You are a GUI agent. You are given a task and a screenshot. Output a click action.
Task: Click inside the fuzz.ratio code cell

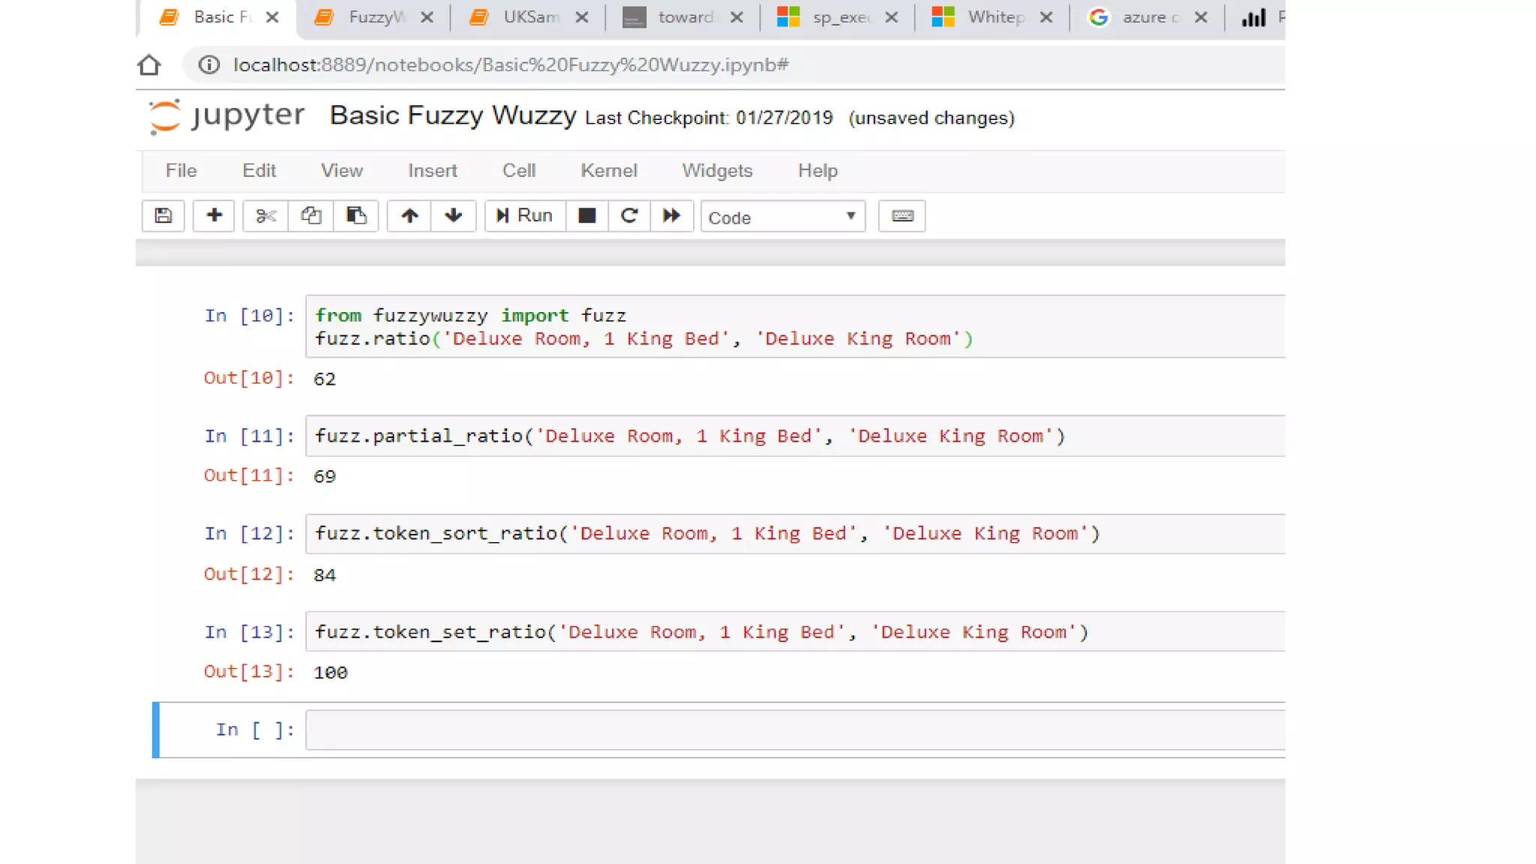[x=795, y=326]
